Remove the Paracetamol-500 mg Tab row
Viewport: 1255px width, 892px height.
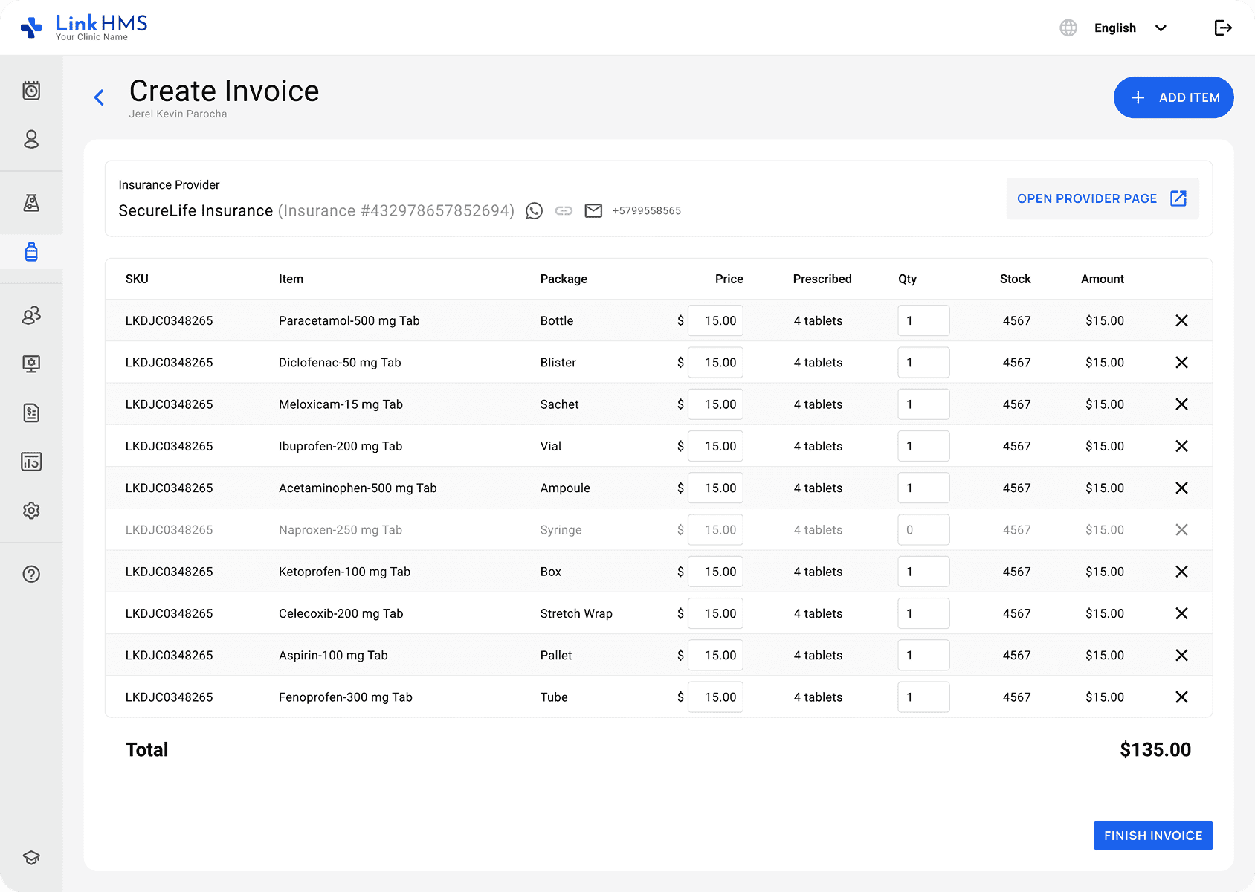[x=1181, y=321]
